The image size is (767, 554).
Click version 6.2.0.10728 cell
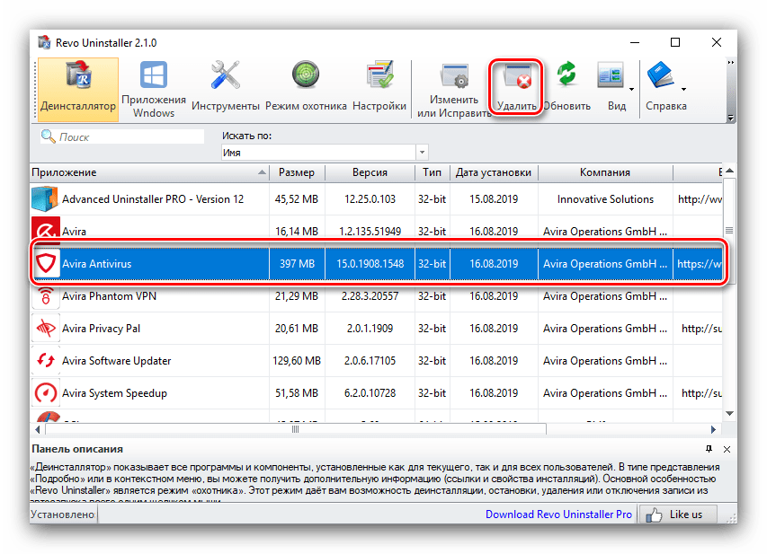pos(370,392)
